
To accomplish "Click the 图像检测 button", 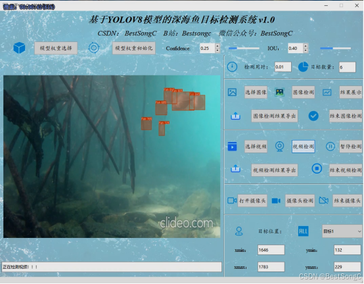I will click(x=304, y=92).
